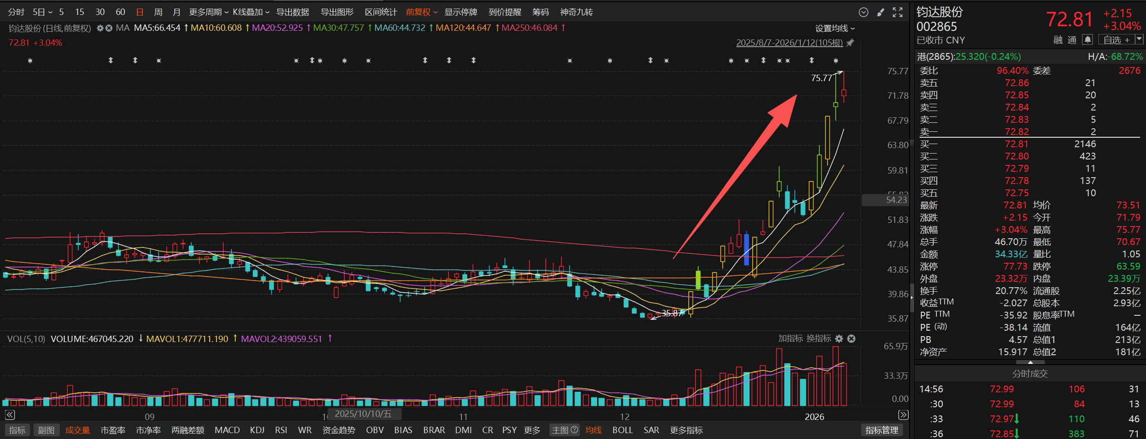Switch to the 周 weekly period tab

158,12
